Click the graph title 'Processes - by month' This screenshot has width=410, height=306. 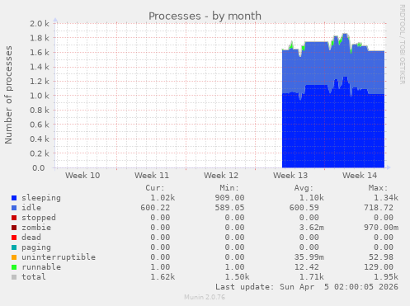[205, 16]
